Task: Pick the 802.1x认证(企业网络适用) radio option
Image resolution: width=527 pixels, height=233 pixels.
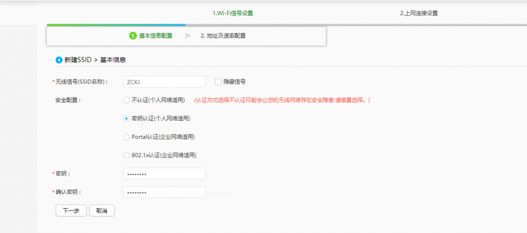Action: point(127,155)
